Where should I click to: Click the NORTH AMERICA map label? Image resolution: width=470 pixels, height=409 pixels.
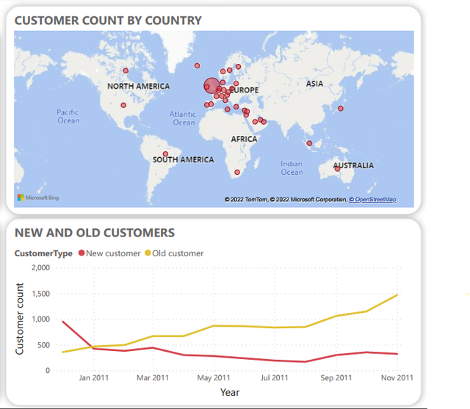(x=139, y=87)
